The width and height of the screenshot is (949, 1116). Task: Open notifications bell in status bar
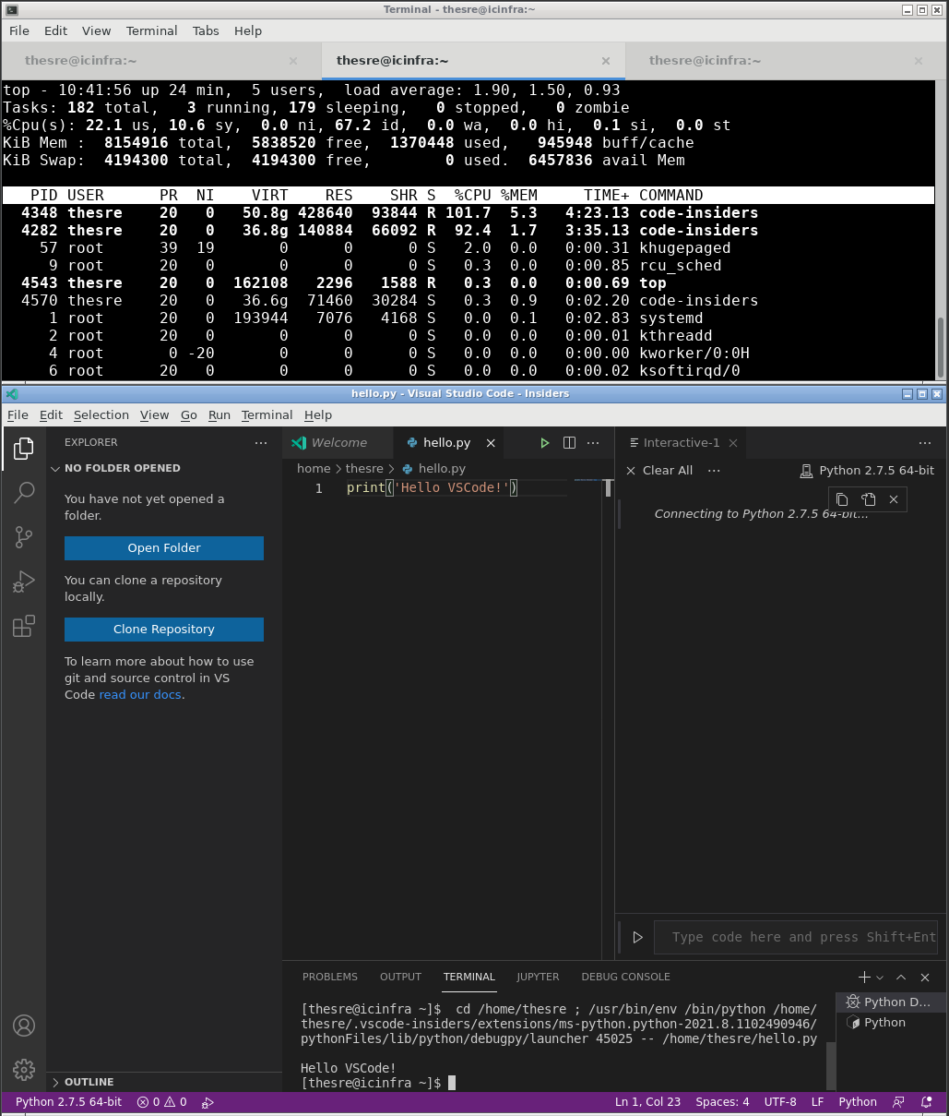point(927,1102)
